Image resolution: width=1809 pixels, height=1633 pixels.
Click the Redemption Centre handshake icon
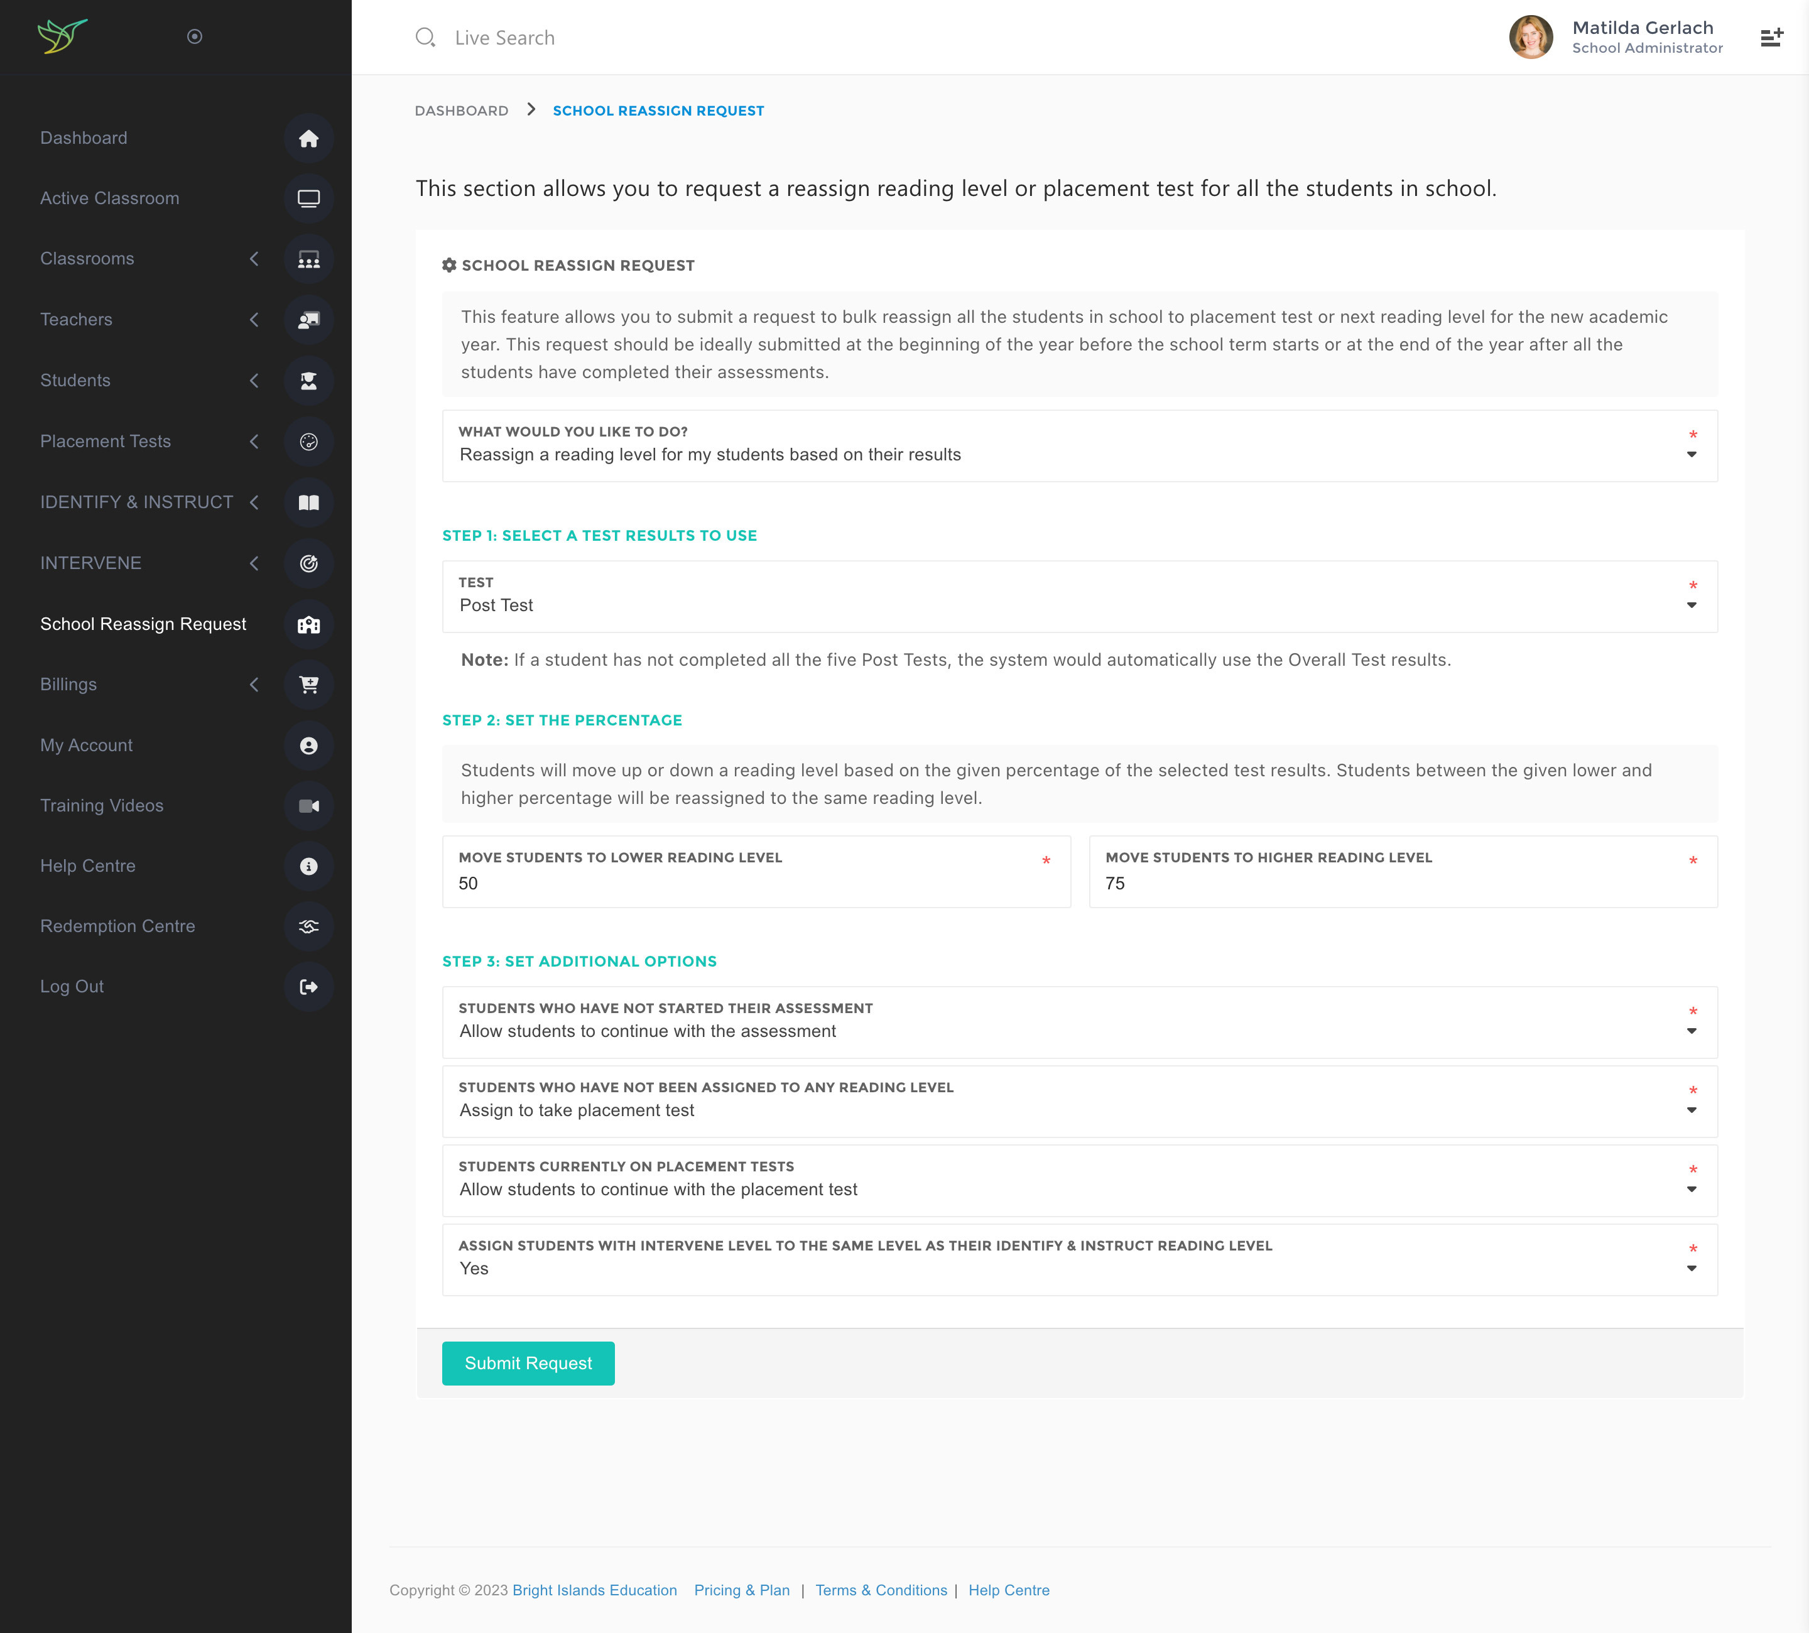[308, 926]
